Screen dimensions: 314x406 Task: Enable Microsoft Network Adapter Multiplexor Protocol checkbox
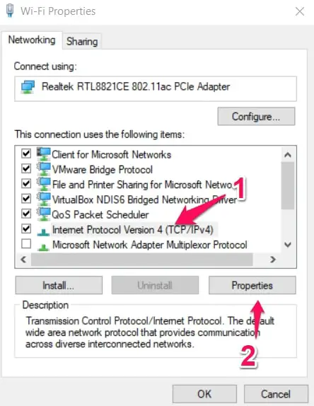[26, 243]
